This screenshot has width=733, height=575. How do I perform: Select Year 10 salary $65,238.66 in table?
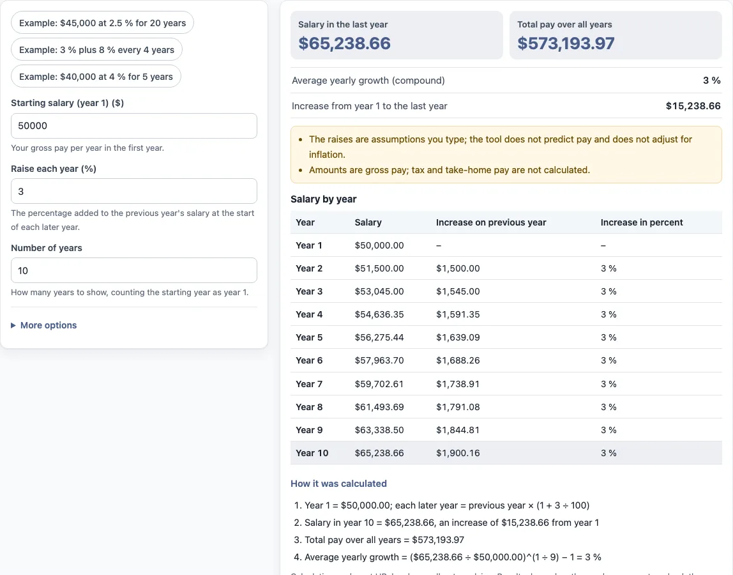(379, 453)
